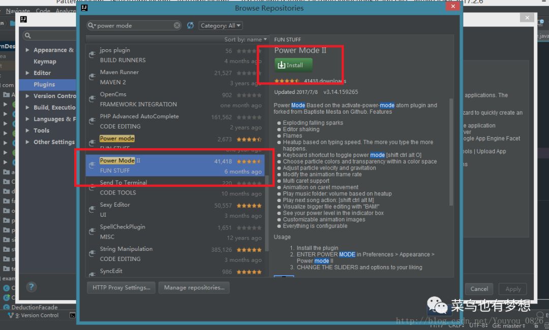Expand Appearance & Behavior in Settings tree
The width and height of the screenshot is (549, 330).
pos(27,50)
